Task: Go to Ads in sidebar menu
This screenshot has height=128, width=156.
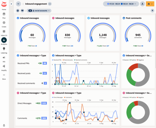Action: (4, 59)
